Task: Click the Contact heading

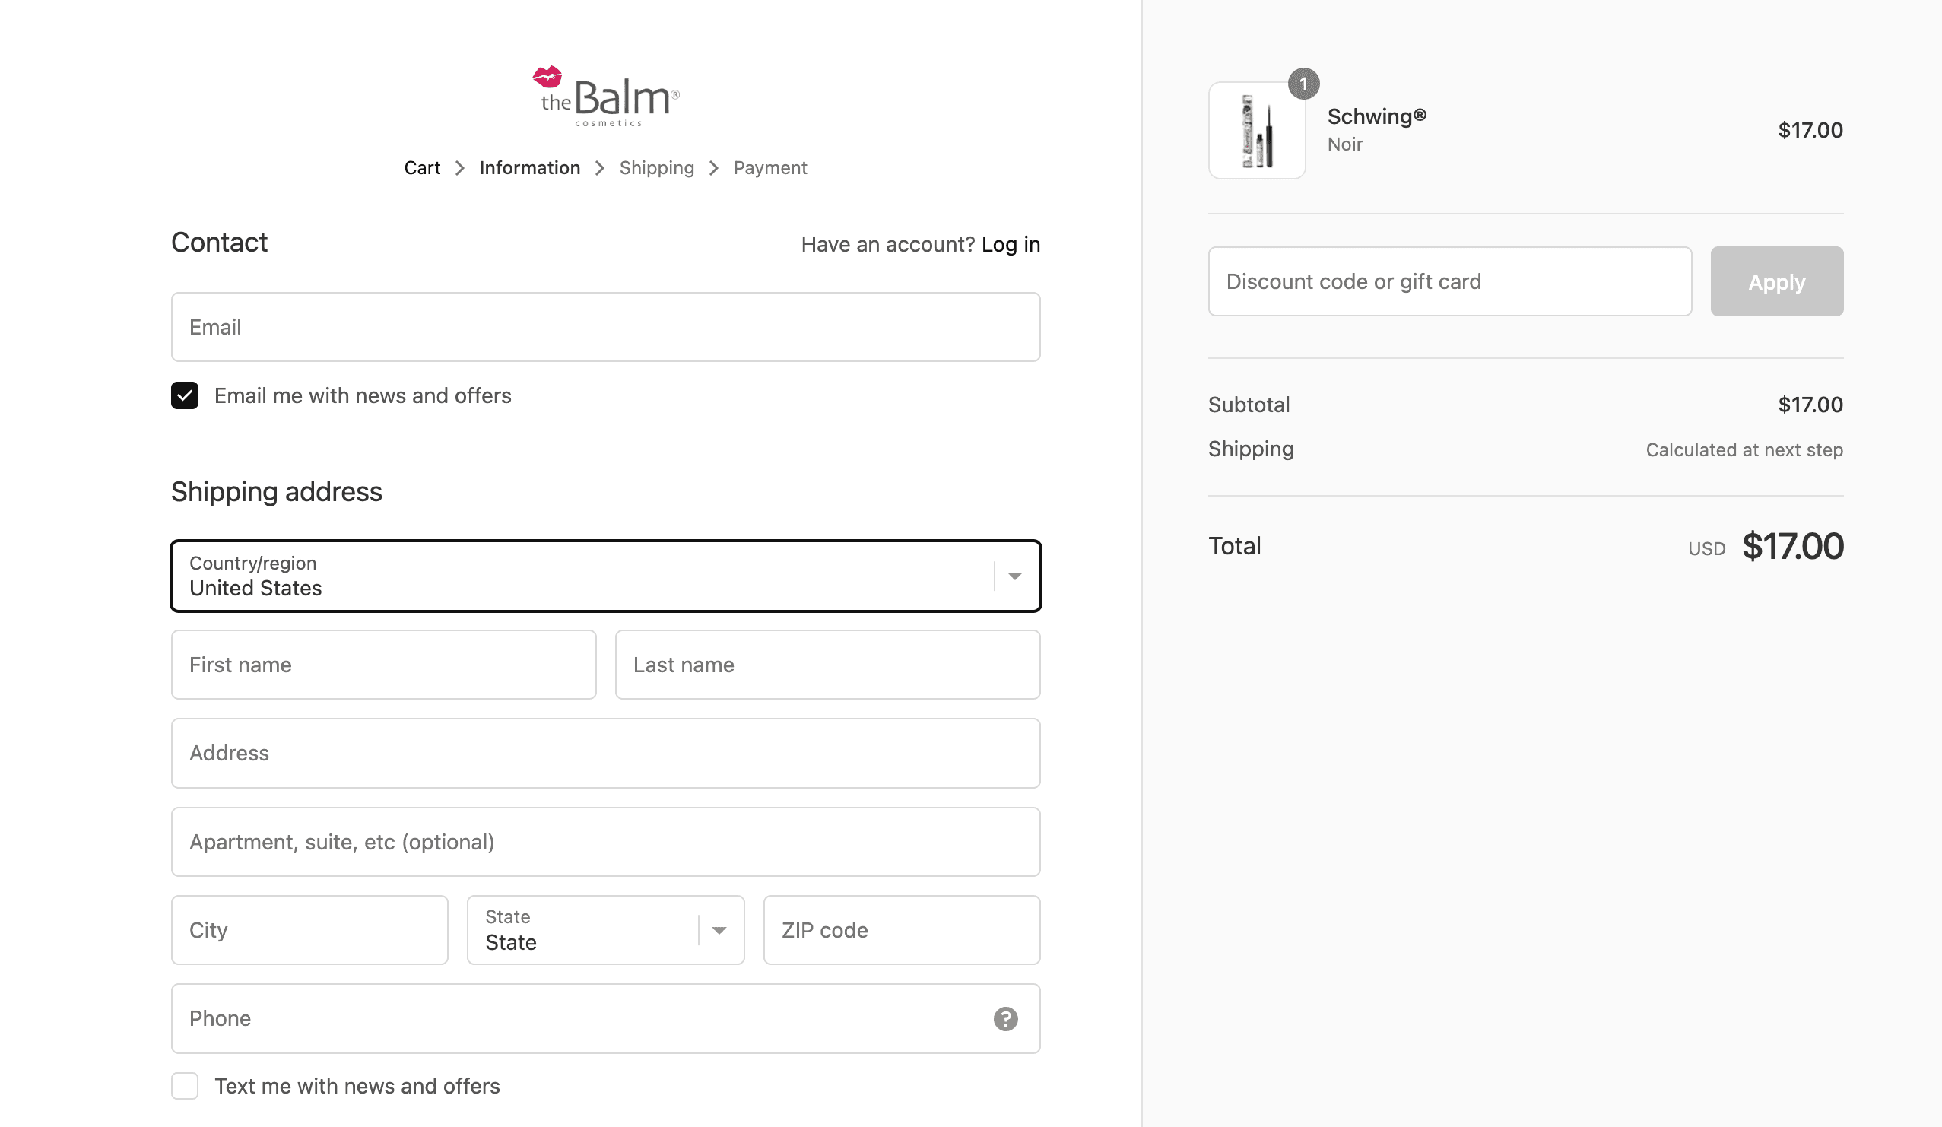Action: [x=219, y=243]
